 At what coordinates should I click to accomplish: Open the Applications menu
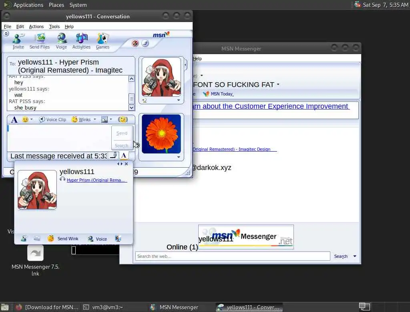pos(28,5)
